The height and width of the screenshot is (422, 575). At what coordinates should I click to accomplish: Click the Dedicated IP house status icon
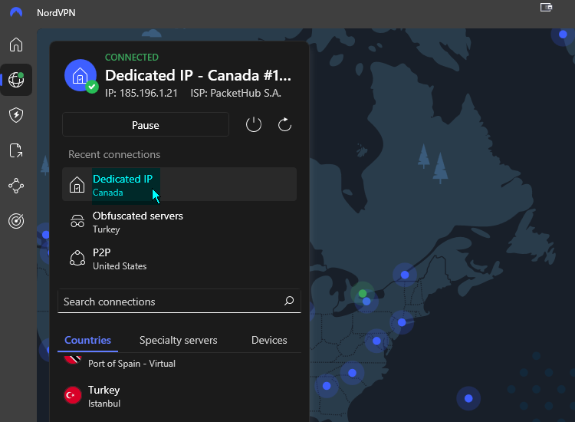80,76
